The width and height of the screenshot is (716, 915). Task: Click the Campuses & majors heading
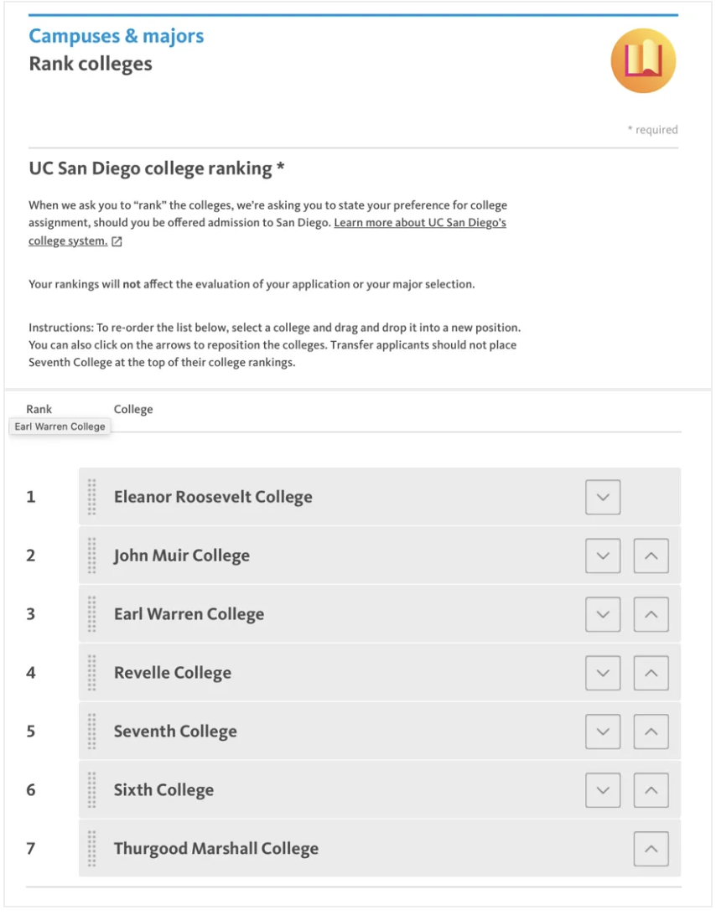pyautogui.click(x=117, y=36)
